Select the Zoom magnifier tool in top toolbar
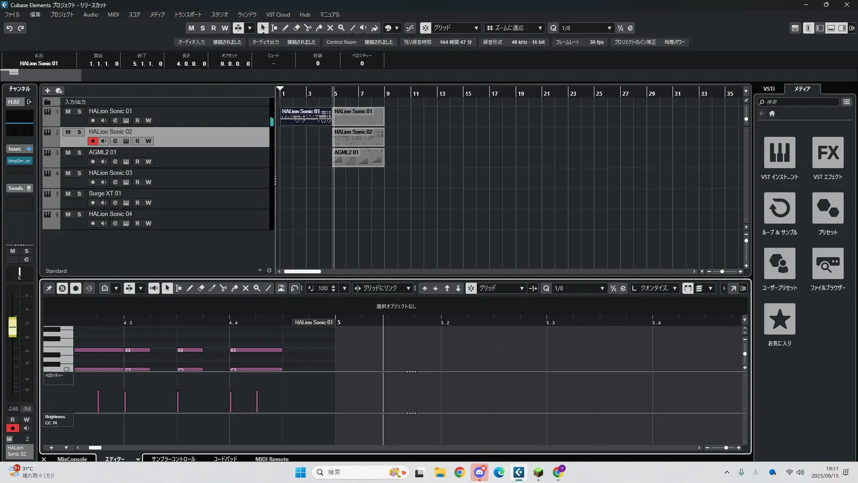858x483 pixels. click(x=341, y=28)
